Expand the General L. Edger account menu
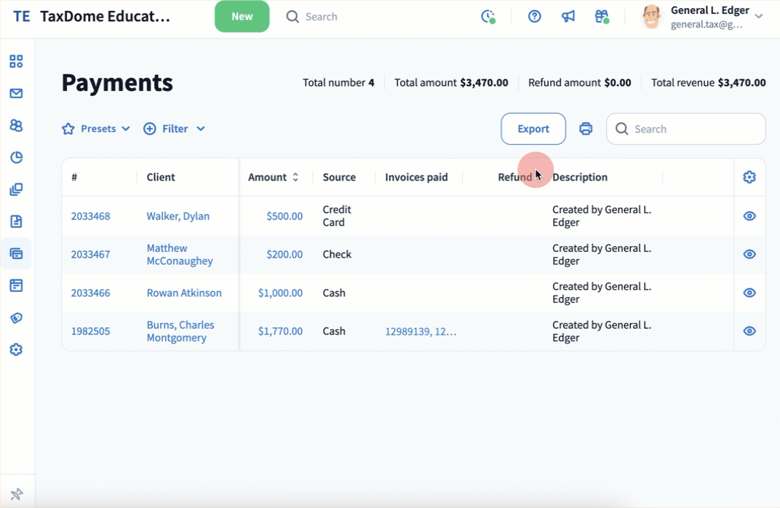780x508 pixels. [759, 17]
